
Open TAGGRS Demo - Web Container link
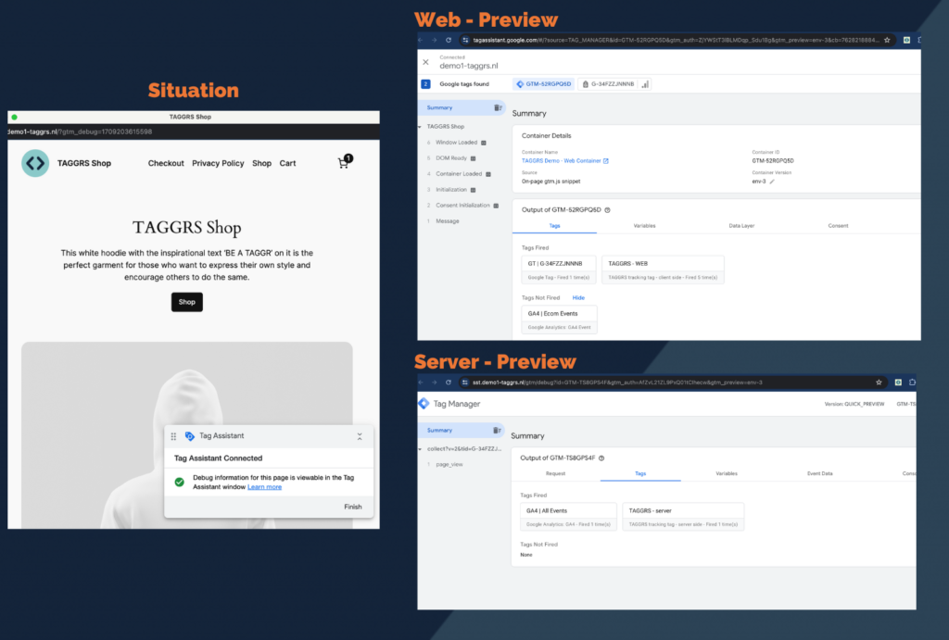[x=561, y=161]
